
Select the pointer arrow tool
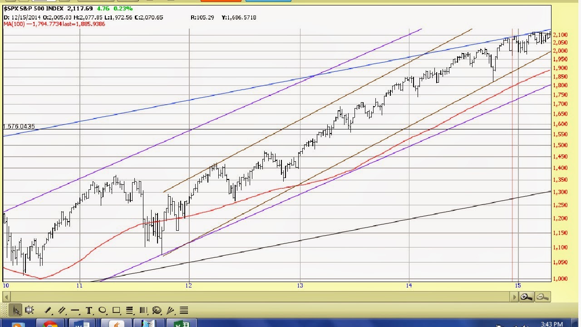pyautogui.click(x=16, y=310)
